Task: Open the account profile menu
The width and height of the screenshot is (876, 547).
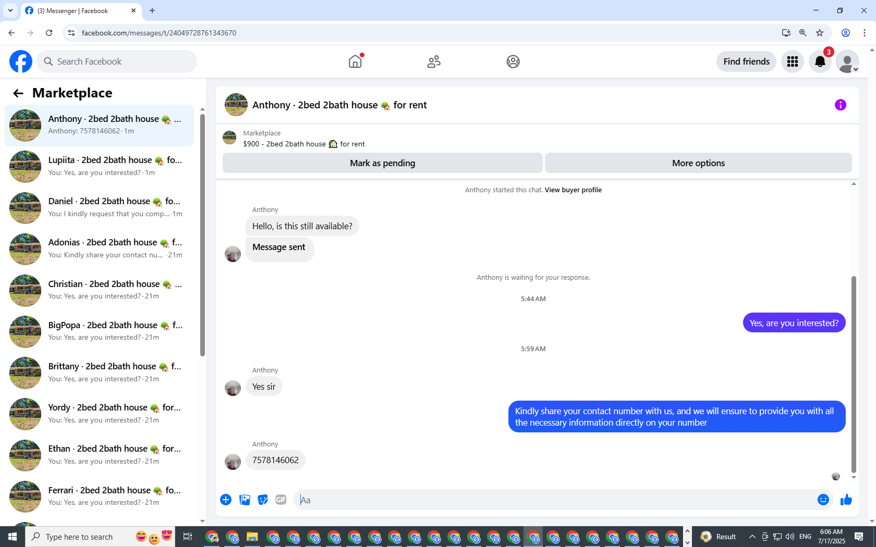Action: coord(847,61)
